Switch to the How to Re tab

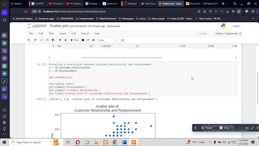193,4
